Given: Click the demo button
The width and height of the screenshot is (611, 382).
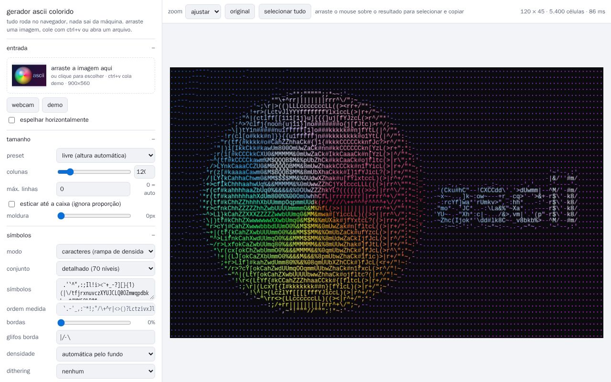Looking at the screenshot, I should [x=55, y=105].
